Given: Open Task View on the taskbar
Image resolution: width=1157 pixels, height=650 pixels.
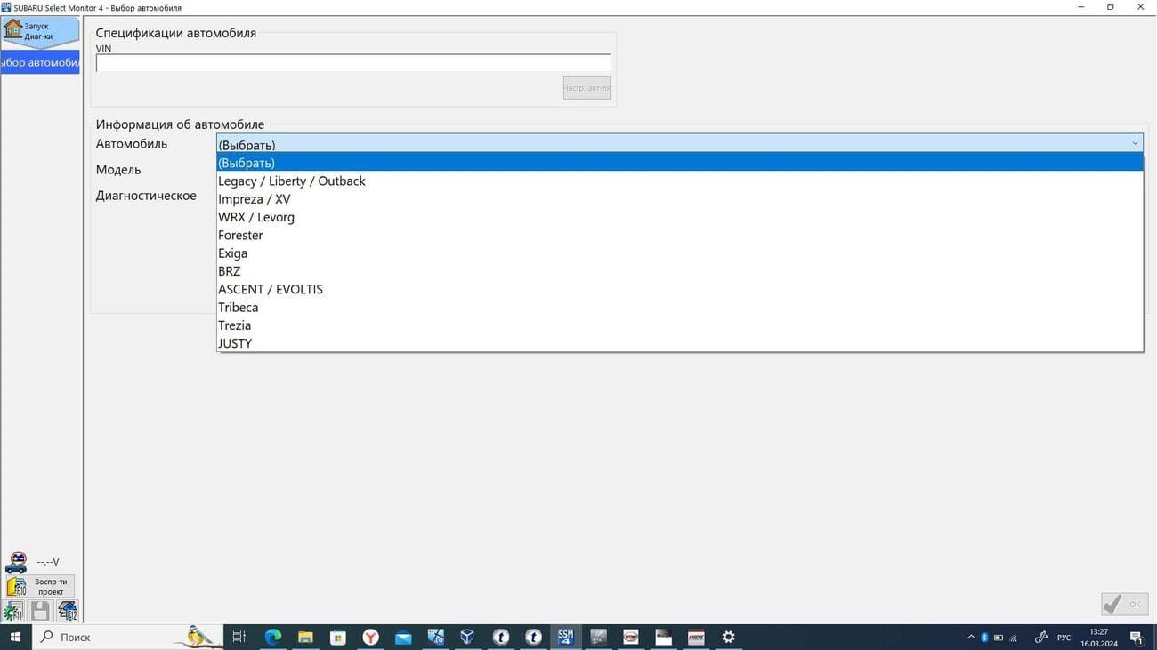Looking at the screenshot, I should click(239, 637).
